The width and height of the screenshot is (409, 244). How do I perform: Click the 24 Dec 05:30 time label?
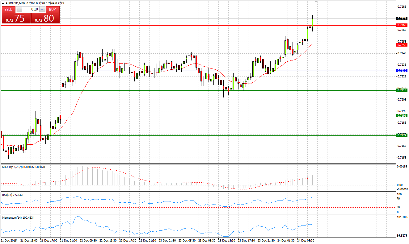coord(306,240)
